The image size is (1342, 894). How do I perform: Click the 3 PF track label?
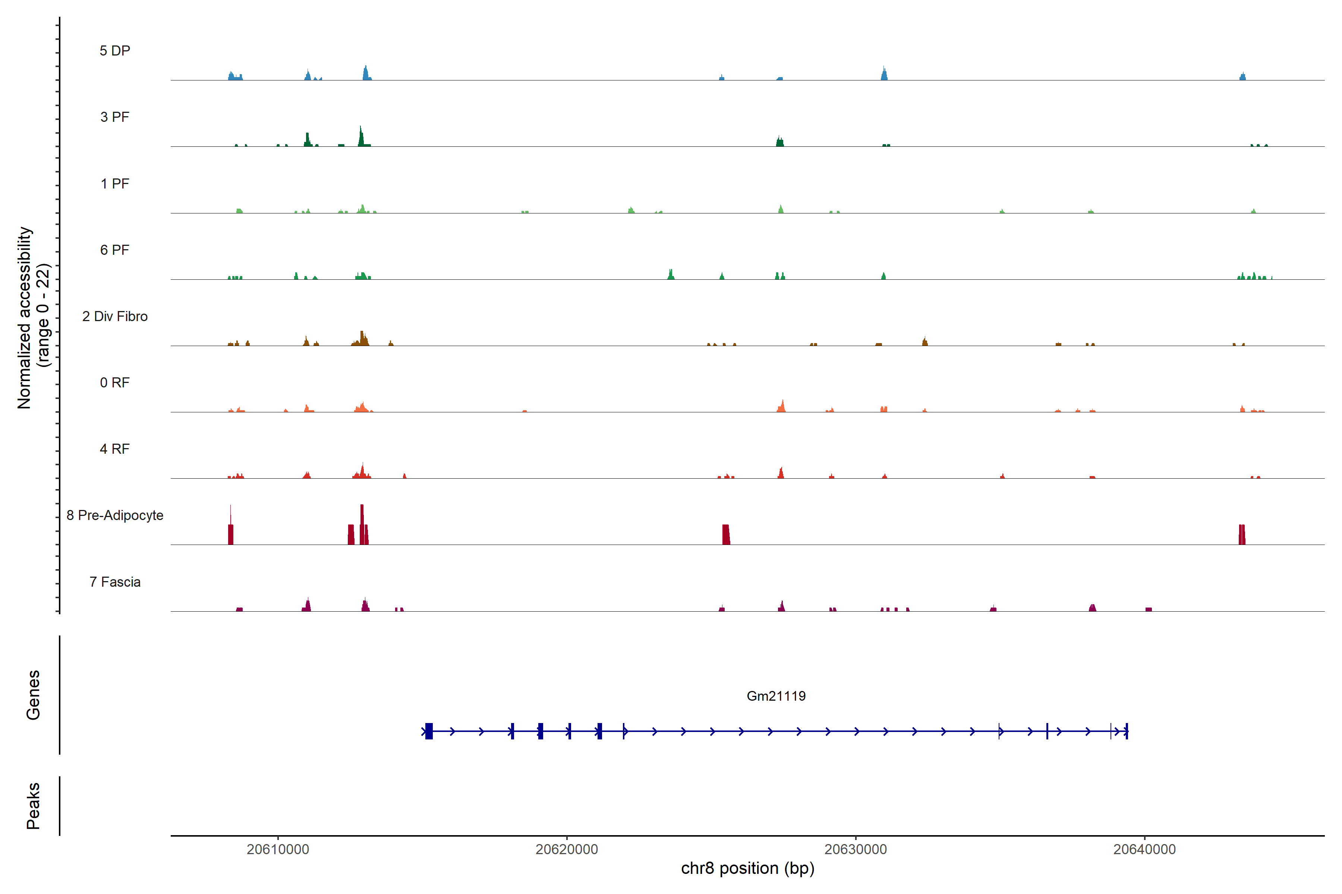point(115,117)
